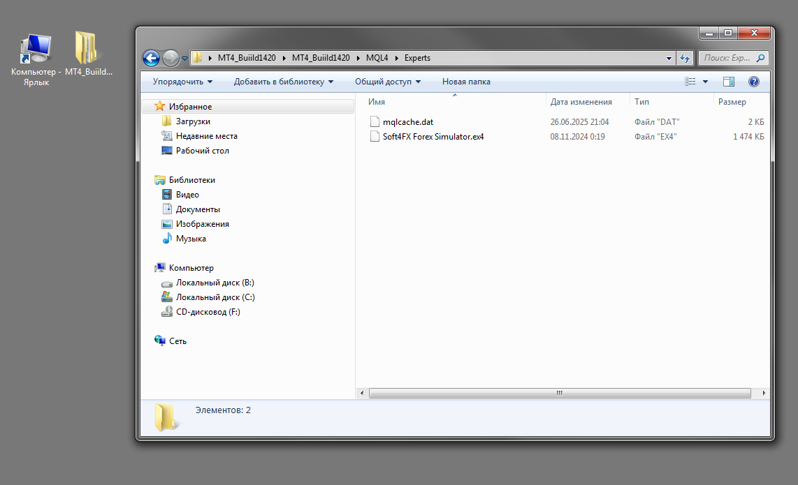Click the Локальный диск (C:) drive icon
Screen dimensions: 798x485
pos(167,297)
